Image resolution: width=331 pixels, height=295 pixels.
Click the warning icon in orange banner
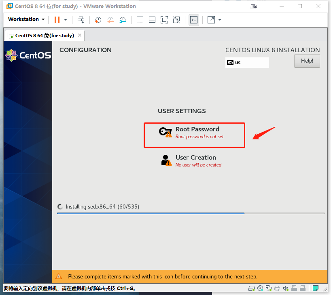[x=59, y=276]
